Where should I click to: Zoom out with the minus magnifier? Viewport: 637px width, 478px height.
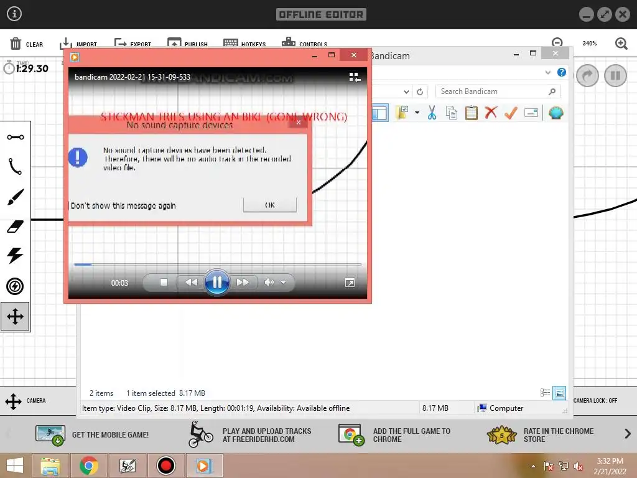557,42
